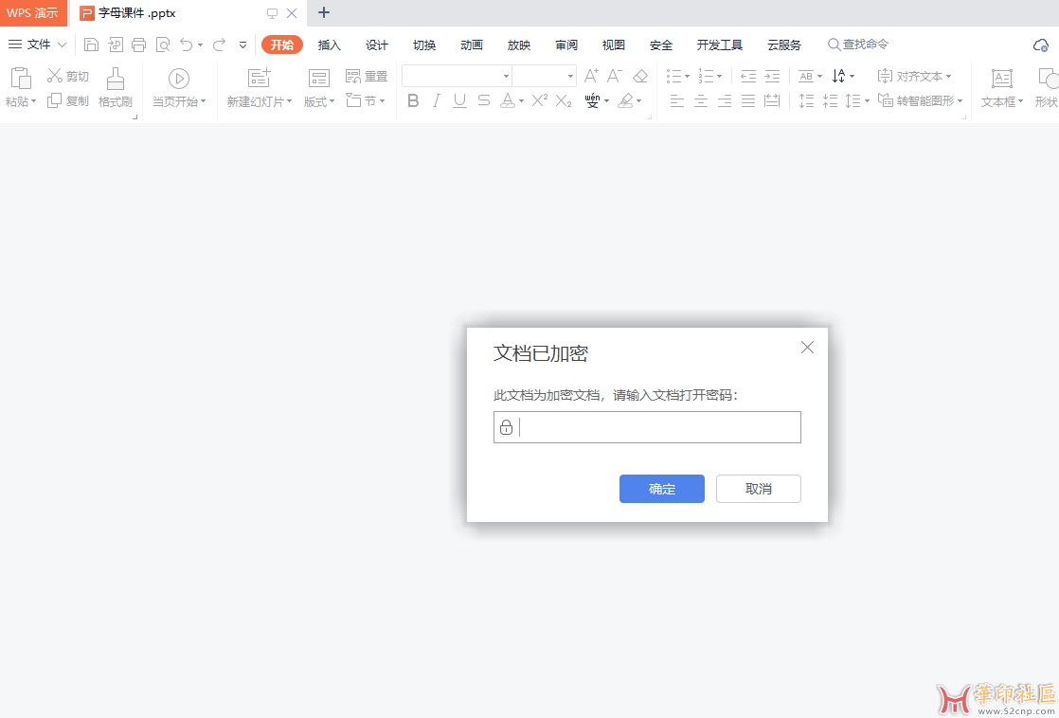Click the clear formatting eraser icon
This screenshot has width=1059, height=718.
pyautogui.click(x=640, y=76)
